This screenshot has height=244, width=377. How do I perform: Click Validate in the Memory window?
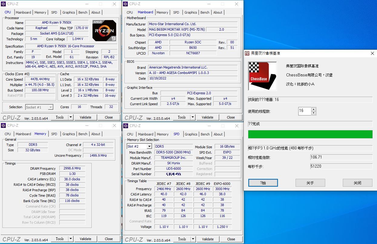[85, 239]
